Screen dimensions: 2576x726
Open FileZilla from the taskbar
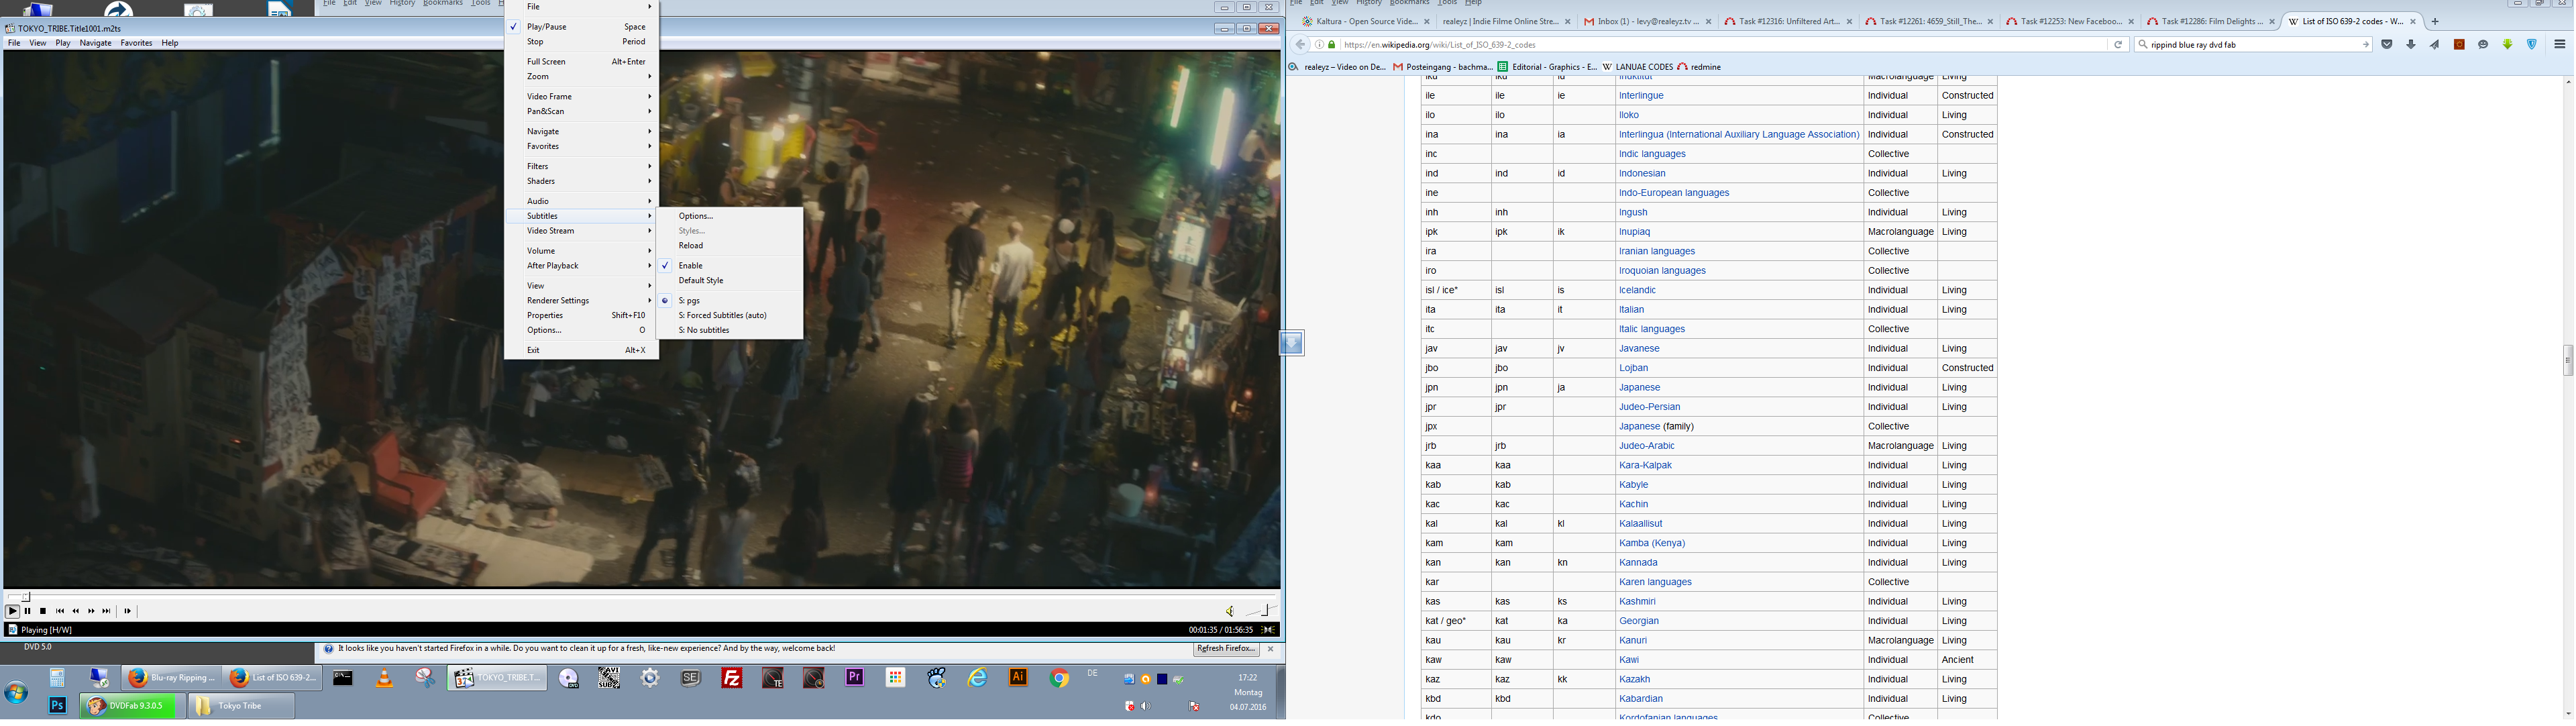[732, 678]
